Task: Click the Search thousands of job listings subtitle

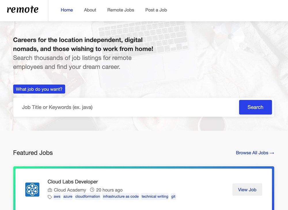Action: [72, 62]
